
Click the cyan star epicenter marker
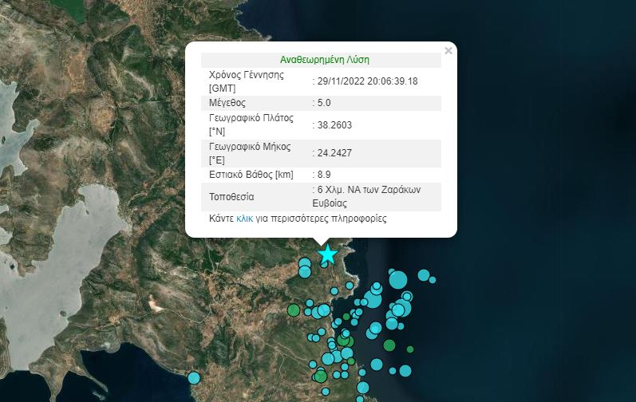[x=327, y=254]
